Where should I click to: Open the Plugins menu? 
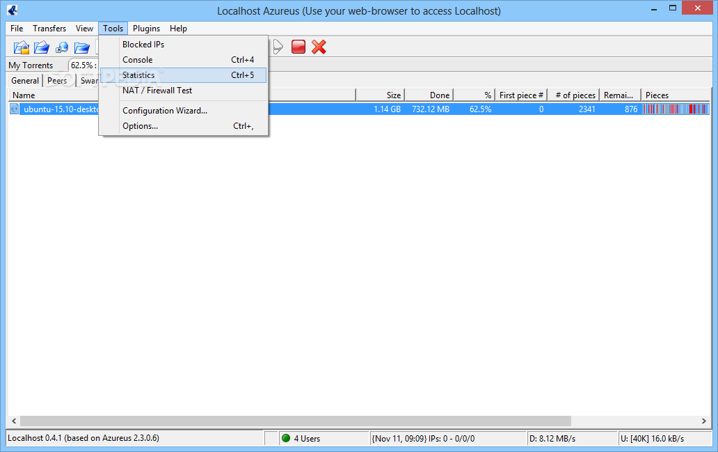click(147, 29)
